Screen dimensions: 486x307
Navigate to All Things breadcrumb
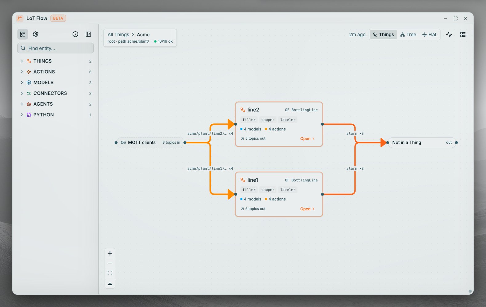(118, 35)
